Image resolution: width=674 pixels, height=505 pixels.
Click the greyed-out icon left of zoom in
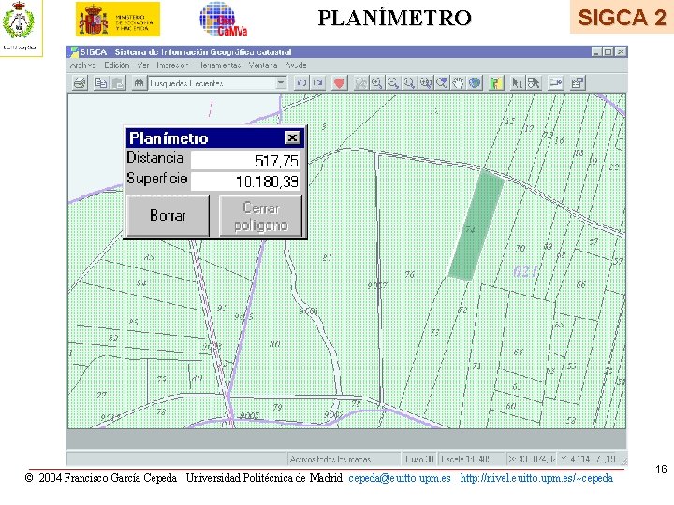point(360,83)
